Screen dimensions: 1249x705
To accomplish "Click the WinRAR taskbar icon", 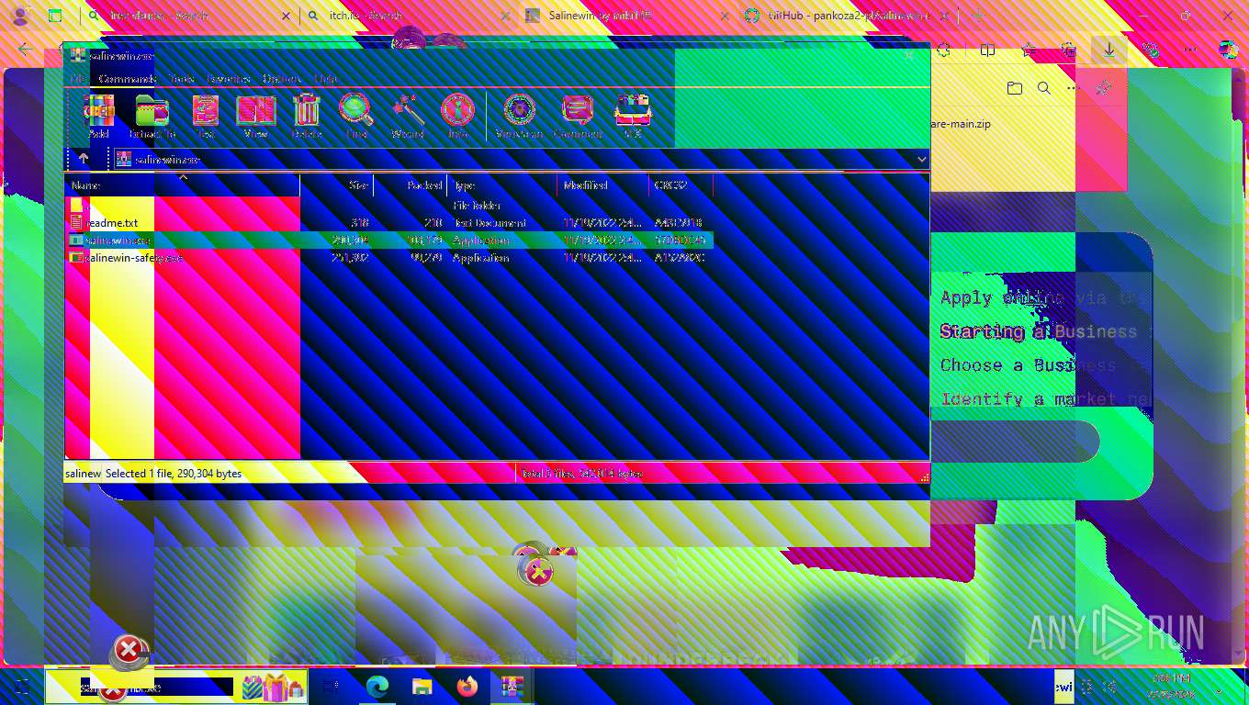I will point(512,686).
